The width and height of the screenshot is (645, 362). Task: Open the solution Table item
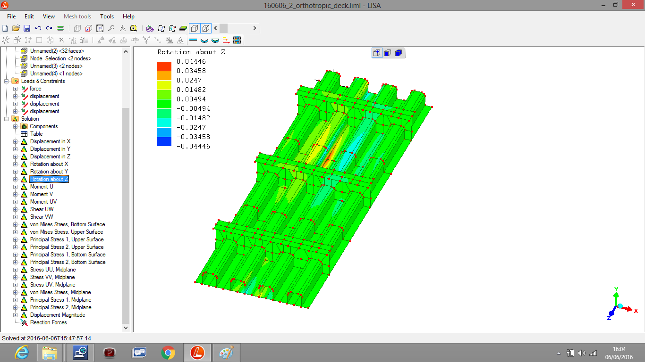coord(36,134)
